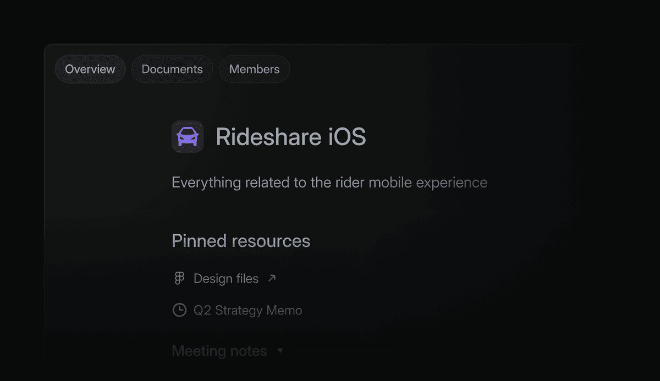Collapse the Meeting notes section arrow
Image resolution: width=660 pixels, height=381 pixels.
coord(280,351)
